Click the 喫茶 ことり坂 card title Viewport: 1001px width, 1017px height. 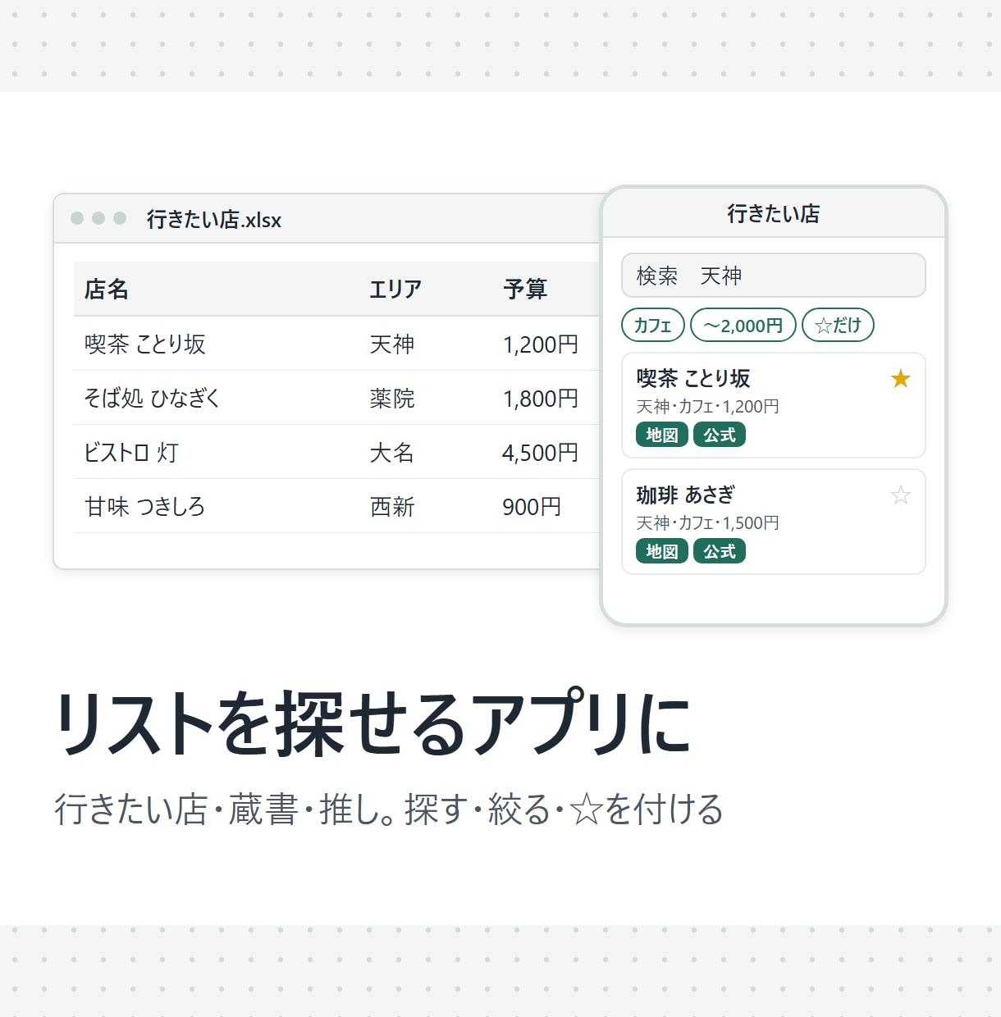coord(693,378)
